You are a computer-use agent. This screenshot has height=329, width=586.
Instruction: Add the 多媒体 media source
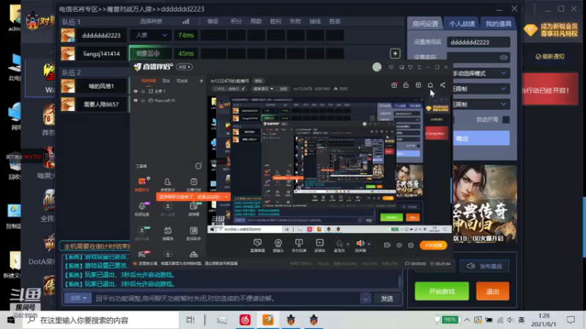(319, 246)
